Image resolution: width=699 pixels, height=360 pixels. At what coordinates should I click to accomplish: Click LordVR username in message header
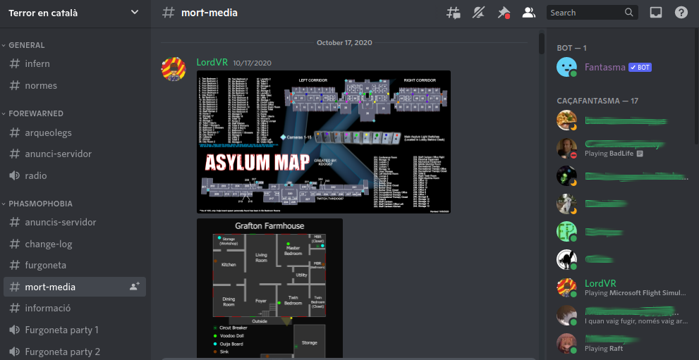212,62
